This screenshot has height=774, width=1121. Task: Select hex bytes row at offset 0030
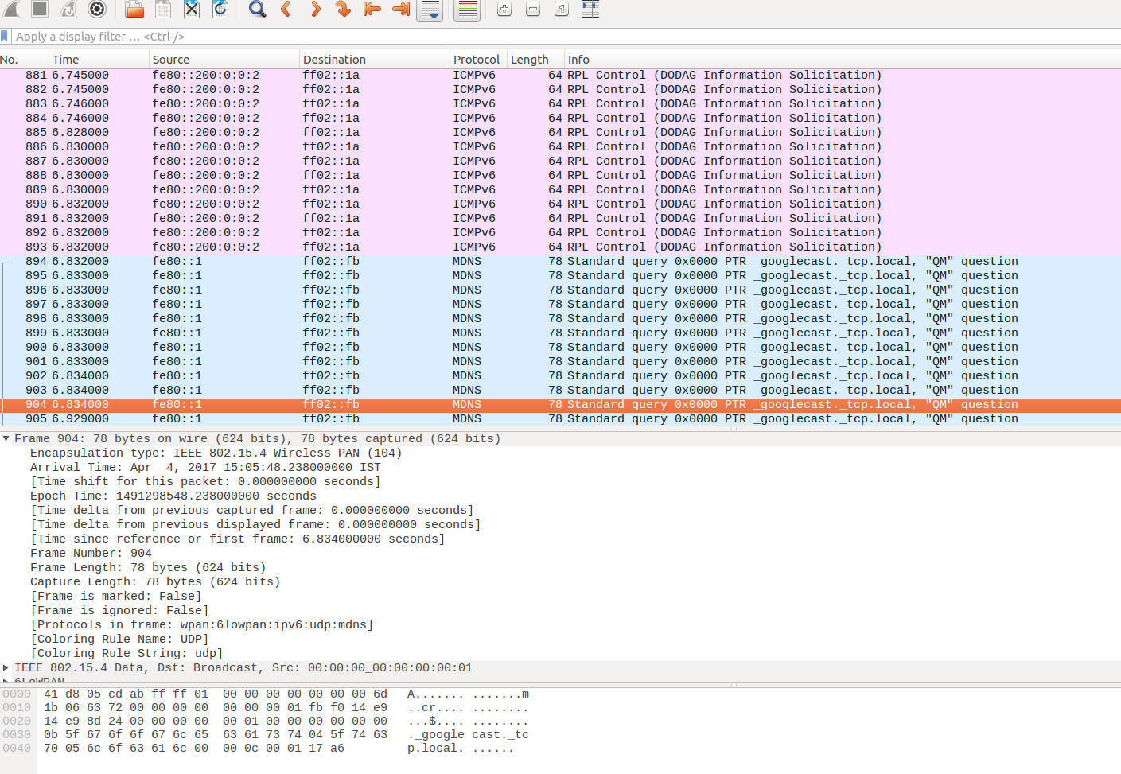pos(216,735)
